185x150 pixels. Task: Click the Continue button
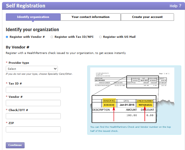click(15, 145)
